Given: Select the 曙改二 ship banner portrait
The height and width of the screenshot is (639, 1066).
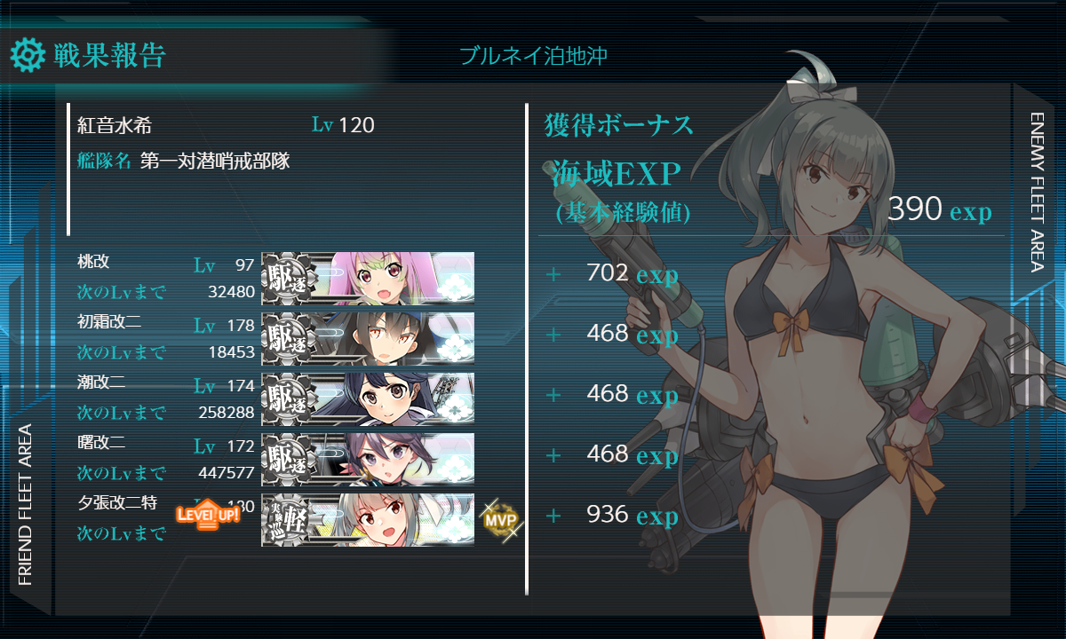Looking at the screenshot, I should pos(368,459).
